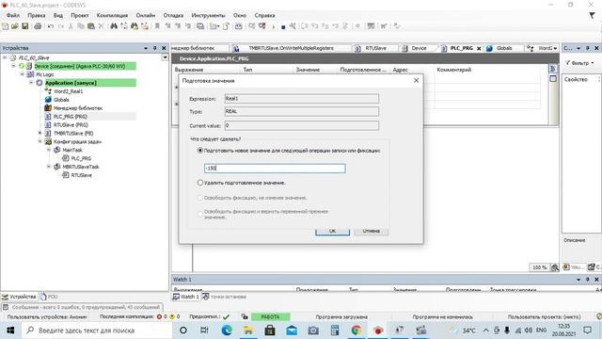Click the Build toolbar icon

(238, 26)
